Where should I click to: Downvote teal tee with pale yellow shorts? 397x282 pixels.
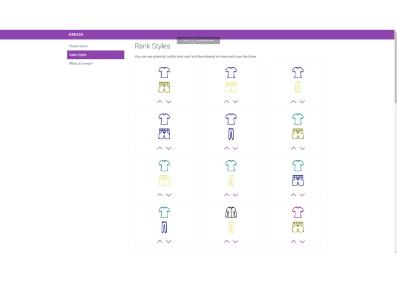(169, 195)
